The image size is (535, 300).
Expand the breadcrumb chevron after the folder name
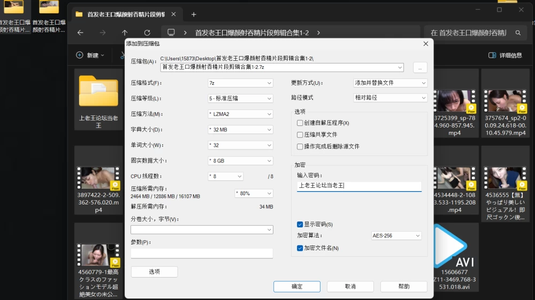(x=319, y=33)
